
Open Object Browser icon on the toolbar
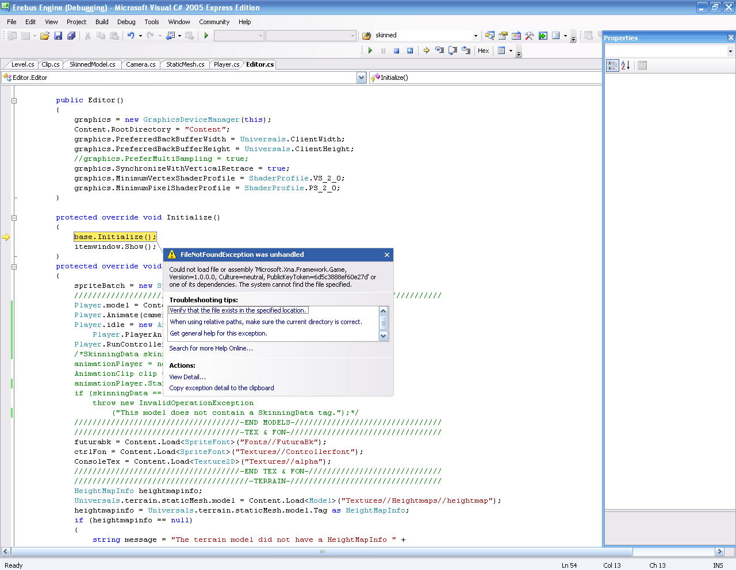(516, 36)
